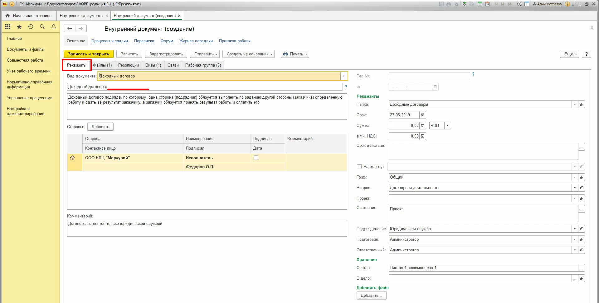Open notifications bell icon

click(54, 27)
